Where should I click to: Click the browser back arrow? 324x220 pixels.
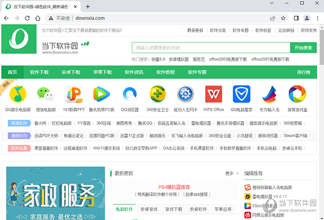tap(6, 18)
